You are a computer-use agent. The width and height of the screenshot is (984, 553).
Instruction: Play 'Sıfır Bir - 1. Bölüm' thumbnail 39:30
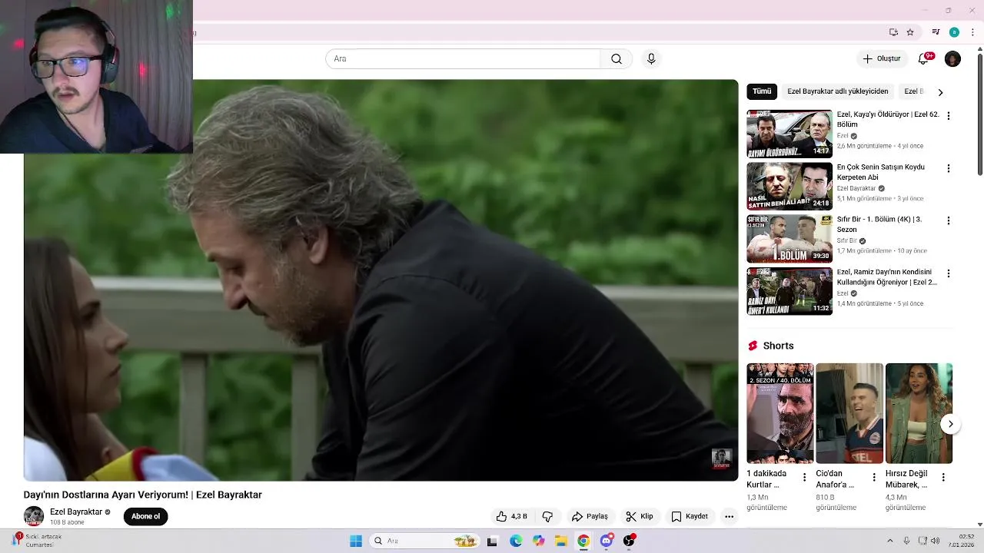point(790,239)
